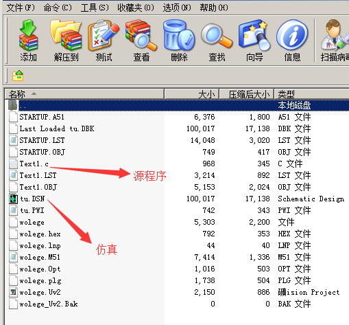Open the 查看 (View) toolbar icon
The image size is (349, 325).
pos(141,41)
